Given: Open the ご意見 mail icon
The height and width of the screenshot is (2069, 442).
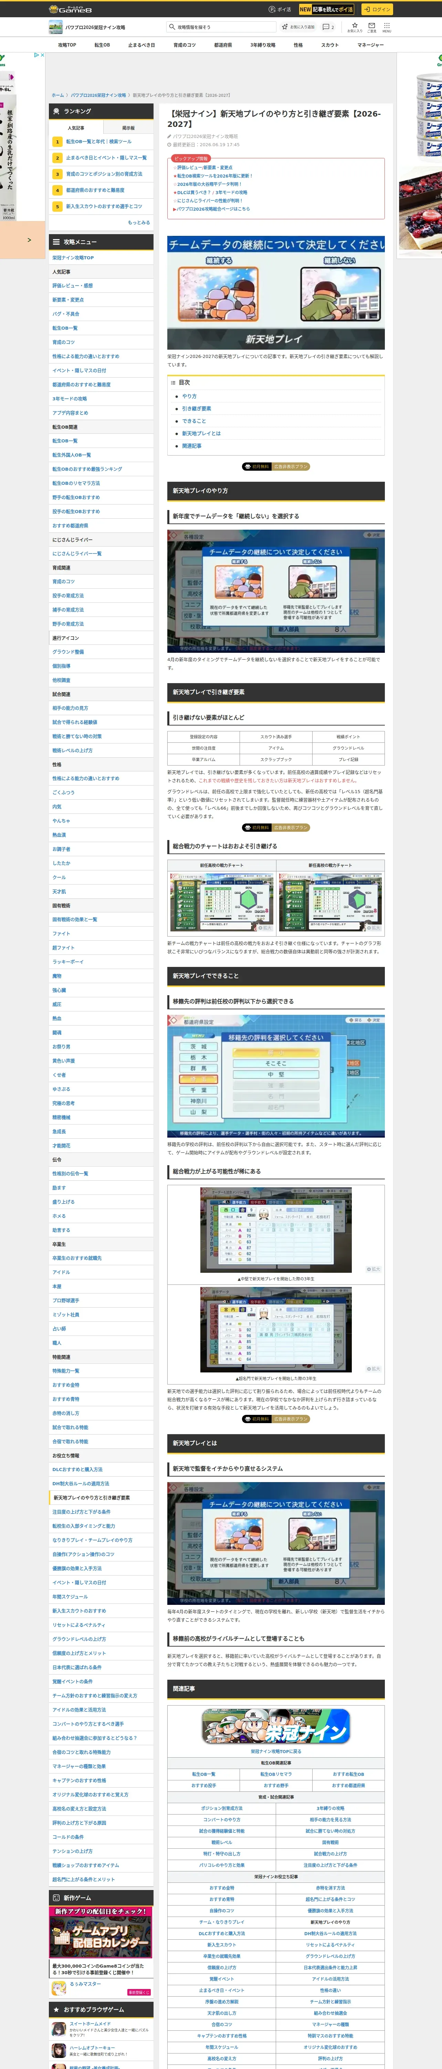Looking at the screenshot, I should tap(371, 27).
